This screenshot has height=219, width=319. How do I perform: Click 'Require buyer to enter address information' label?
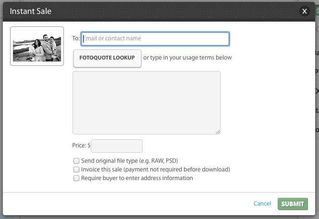click(137, 178)
